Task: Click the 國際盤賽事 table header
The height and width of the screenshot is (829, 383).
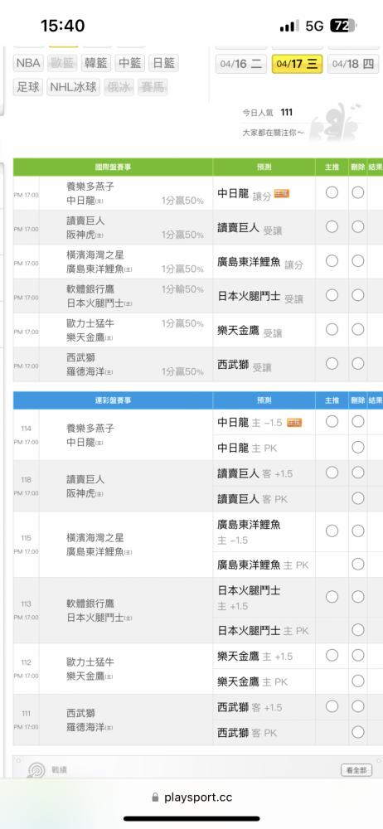Action: coord(114,167)
